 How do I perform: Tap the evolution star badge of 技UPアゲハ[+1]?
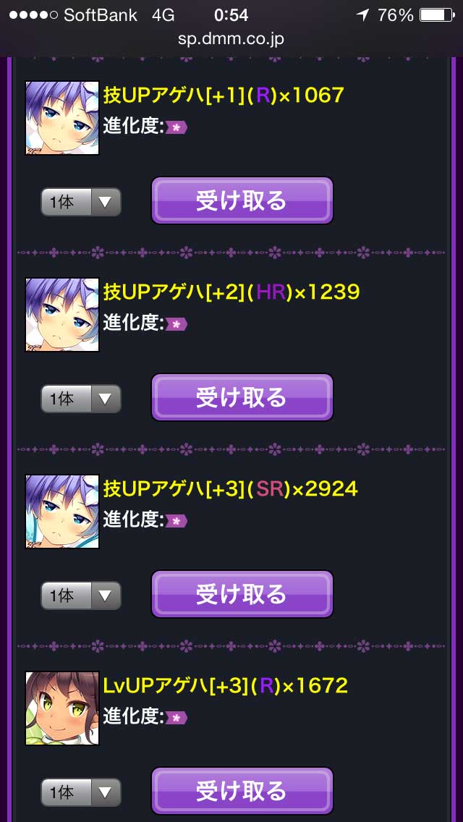pyautogui.click(x=177, y=127)
